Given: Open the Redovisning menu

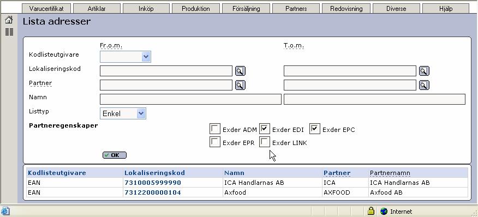Looking at the screenshot, I should (346, 9).
